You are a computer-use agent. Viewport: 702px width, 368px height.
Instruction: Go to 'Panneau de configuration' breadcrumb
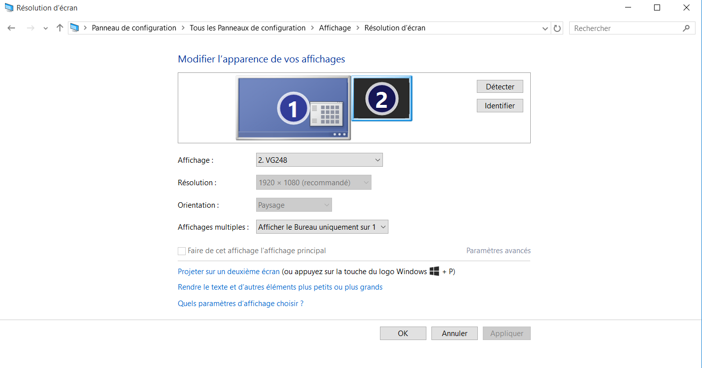134,28
